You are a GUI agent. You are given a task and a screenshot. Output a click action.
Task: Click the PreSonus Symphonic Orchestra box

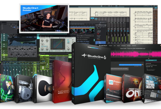[152, 88]
